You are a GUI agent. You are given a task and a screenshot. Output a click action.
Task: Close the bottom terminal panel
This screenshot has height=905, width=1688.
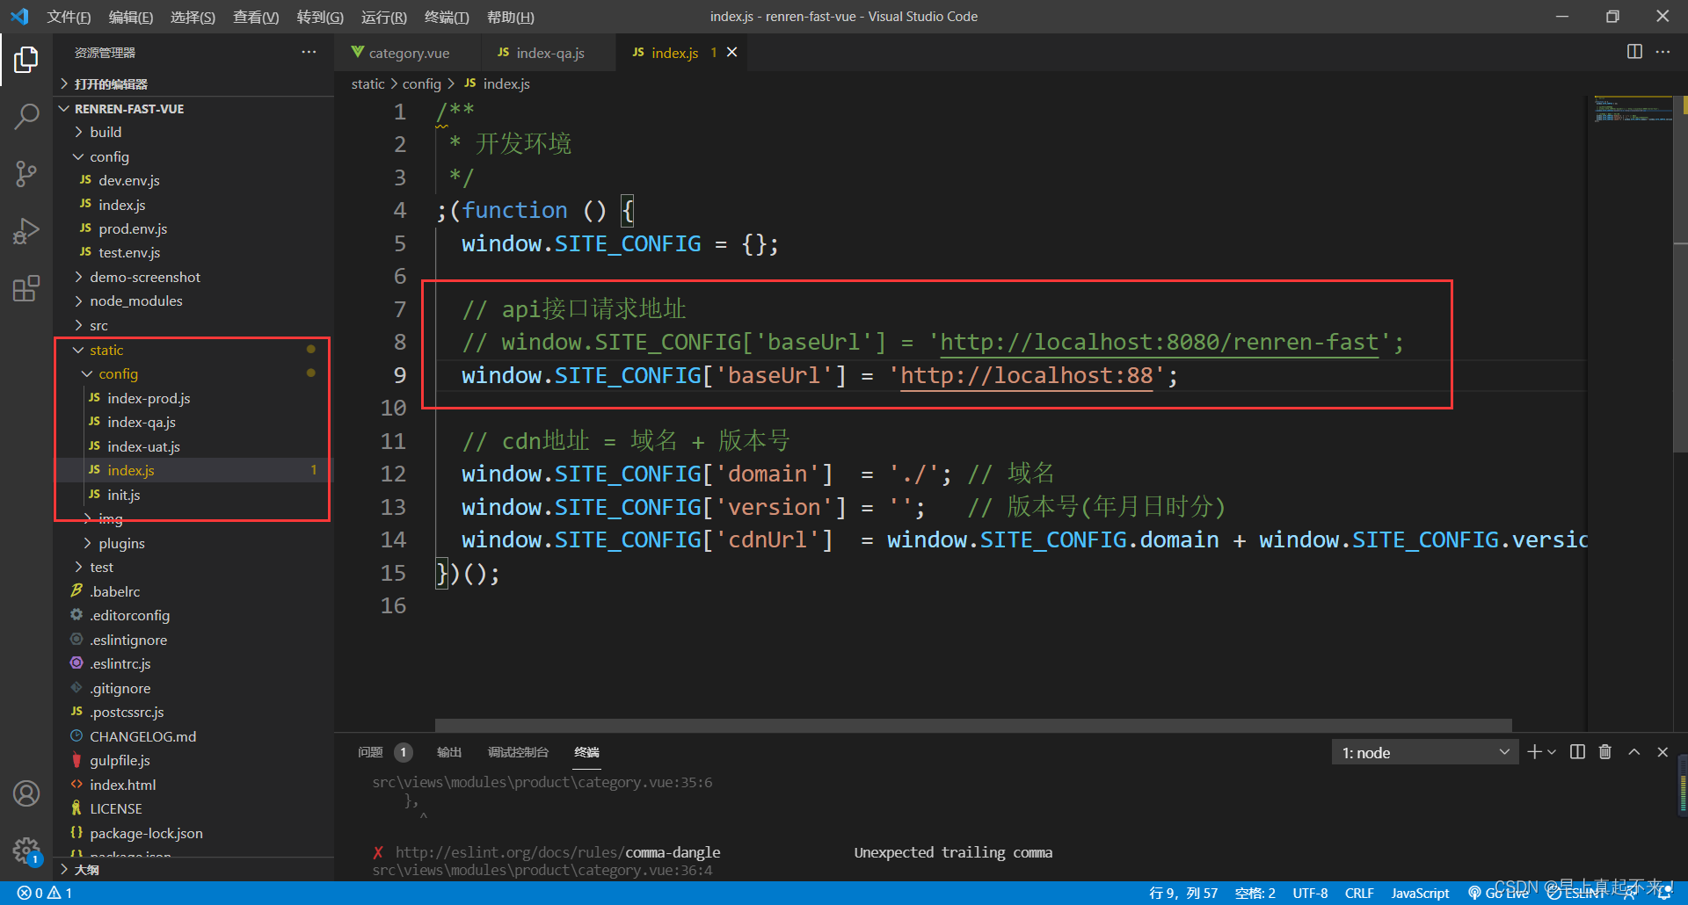pyautogui.click(x=1663, y=752)
